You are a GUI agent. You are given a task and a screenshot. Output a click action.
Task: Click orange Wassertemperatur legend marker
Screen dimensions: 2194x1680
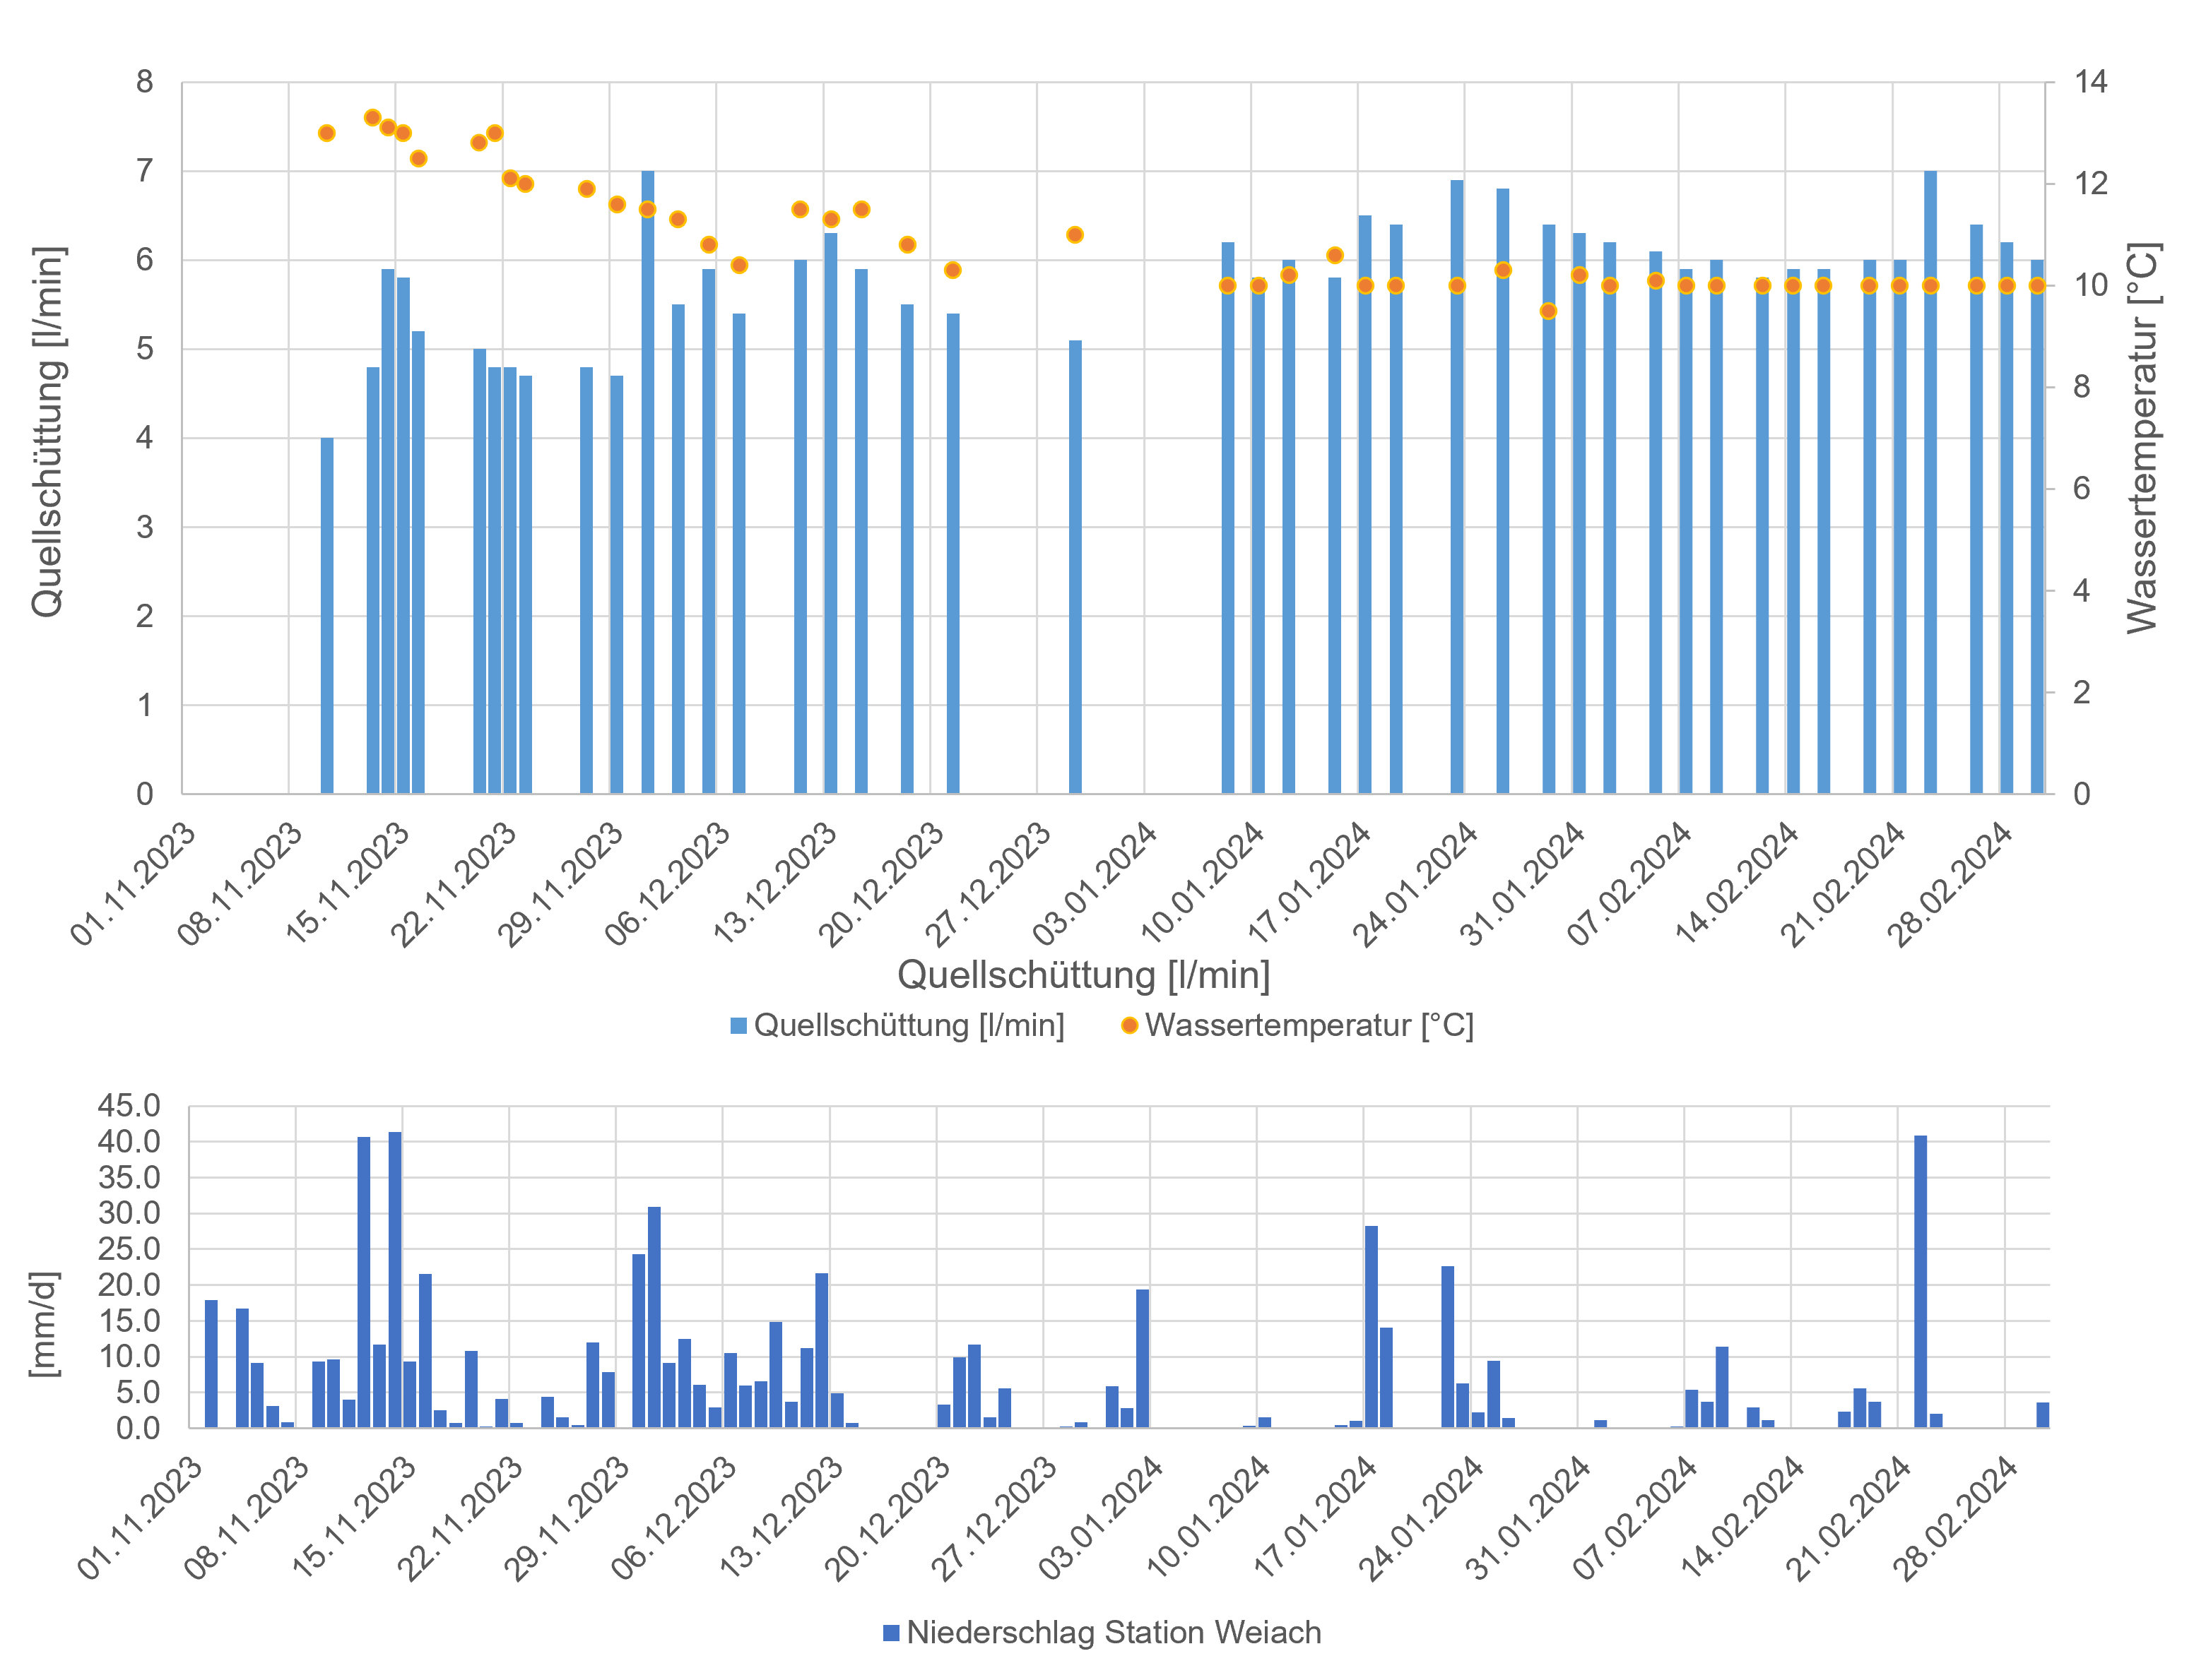(x=1130, y=1026)
